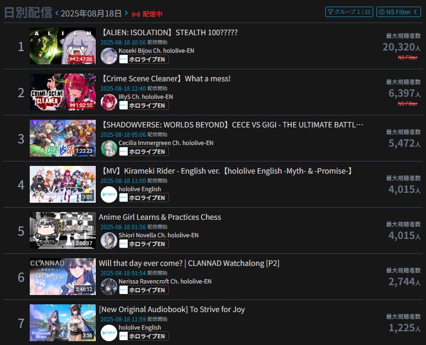Open SHADOWVERSE: WORLDS BEYOND stream title

coord(231,125)
